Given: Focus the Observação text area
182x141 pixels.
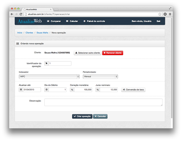Looking at the screenshot, I should click(x=103, y=102).
